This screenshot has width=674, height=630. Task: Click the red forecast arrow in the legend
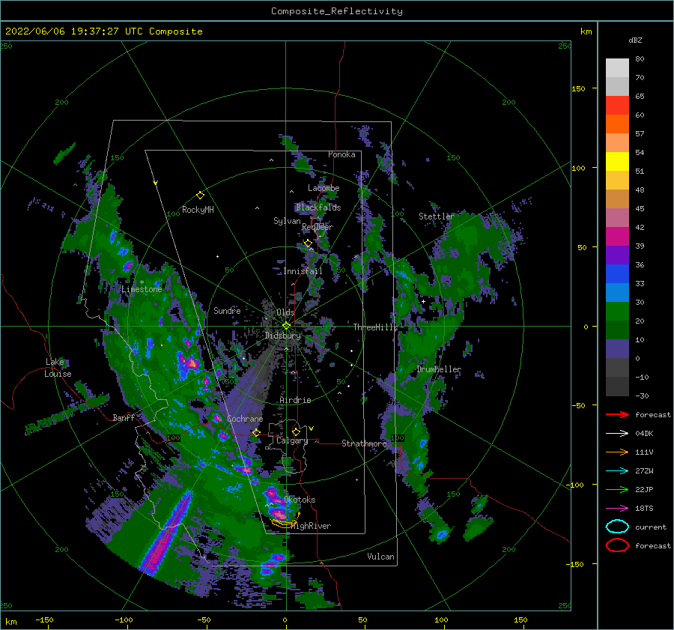pyautogui.click(x=617, y=414)
